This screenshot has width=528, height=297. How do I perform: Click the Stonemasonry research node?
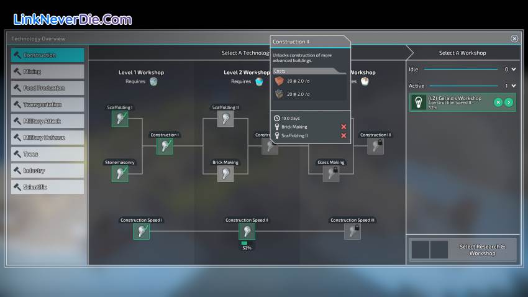(120, 173)
